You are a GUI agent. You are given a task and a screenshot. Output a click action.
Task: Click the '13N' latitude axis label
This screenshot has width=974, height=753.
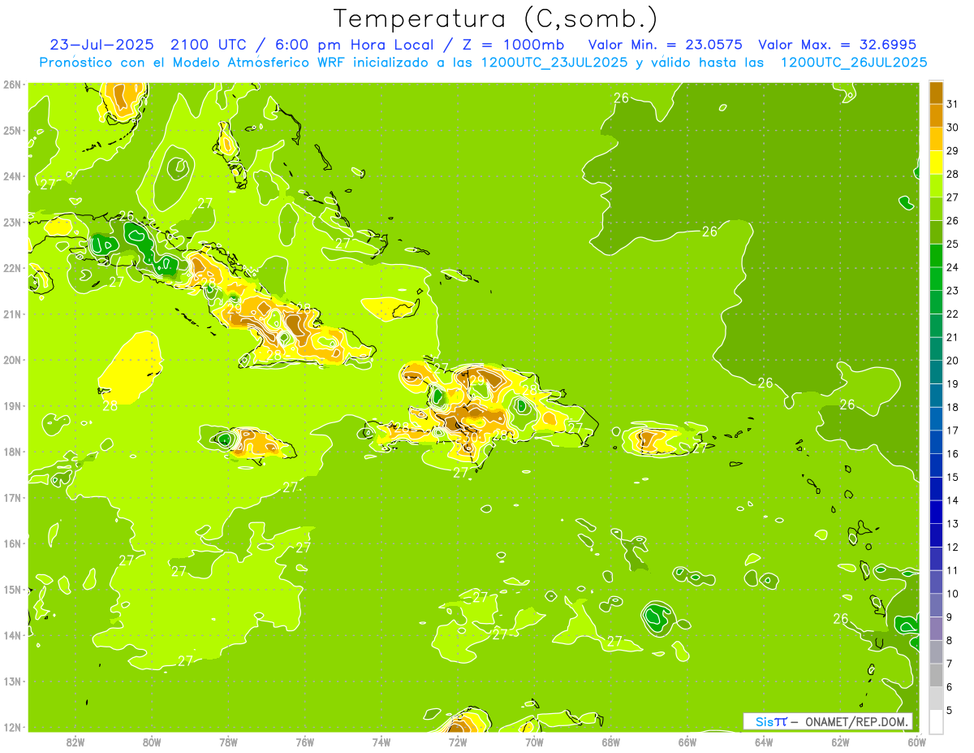(12, 681)
